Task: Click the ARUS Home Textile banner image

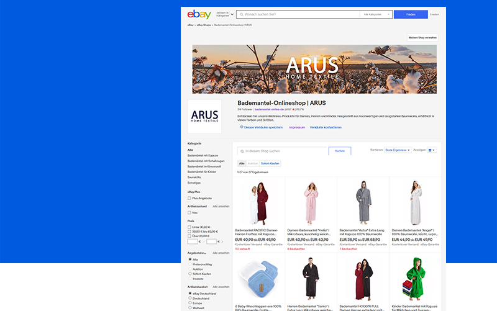Action: click(x=314, y=69)
